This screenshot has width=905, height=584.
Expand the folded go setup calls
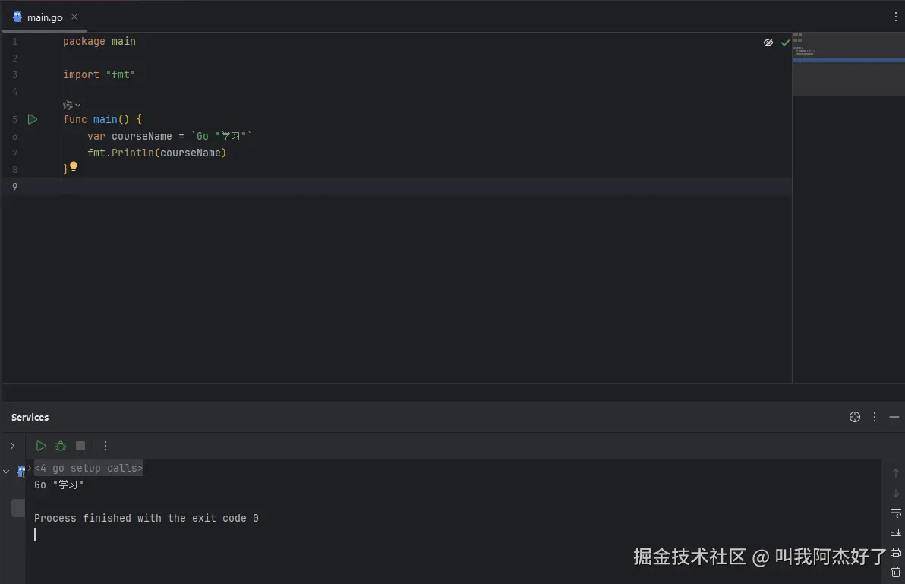89,468
